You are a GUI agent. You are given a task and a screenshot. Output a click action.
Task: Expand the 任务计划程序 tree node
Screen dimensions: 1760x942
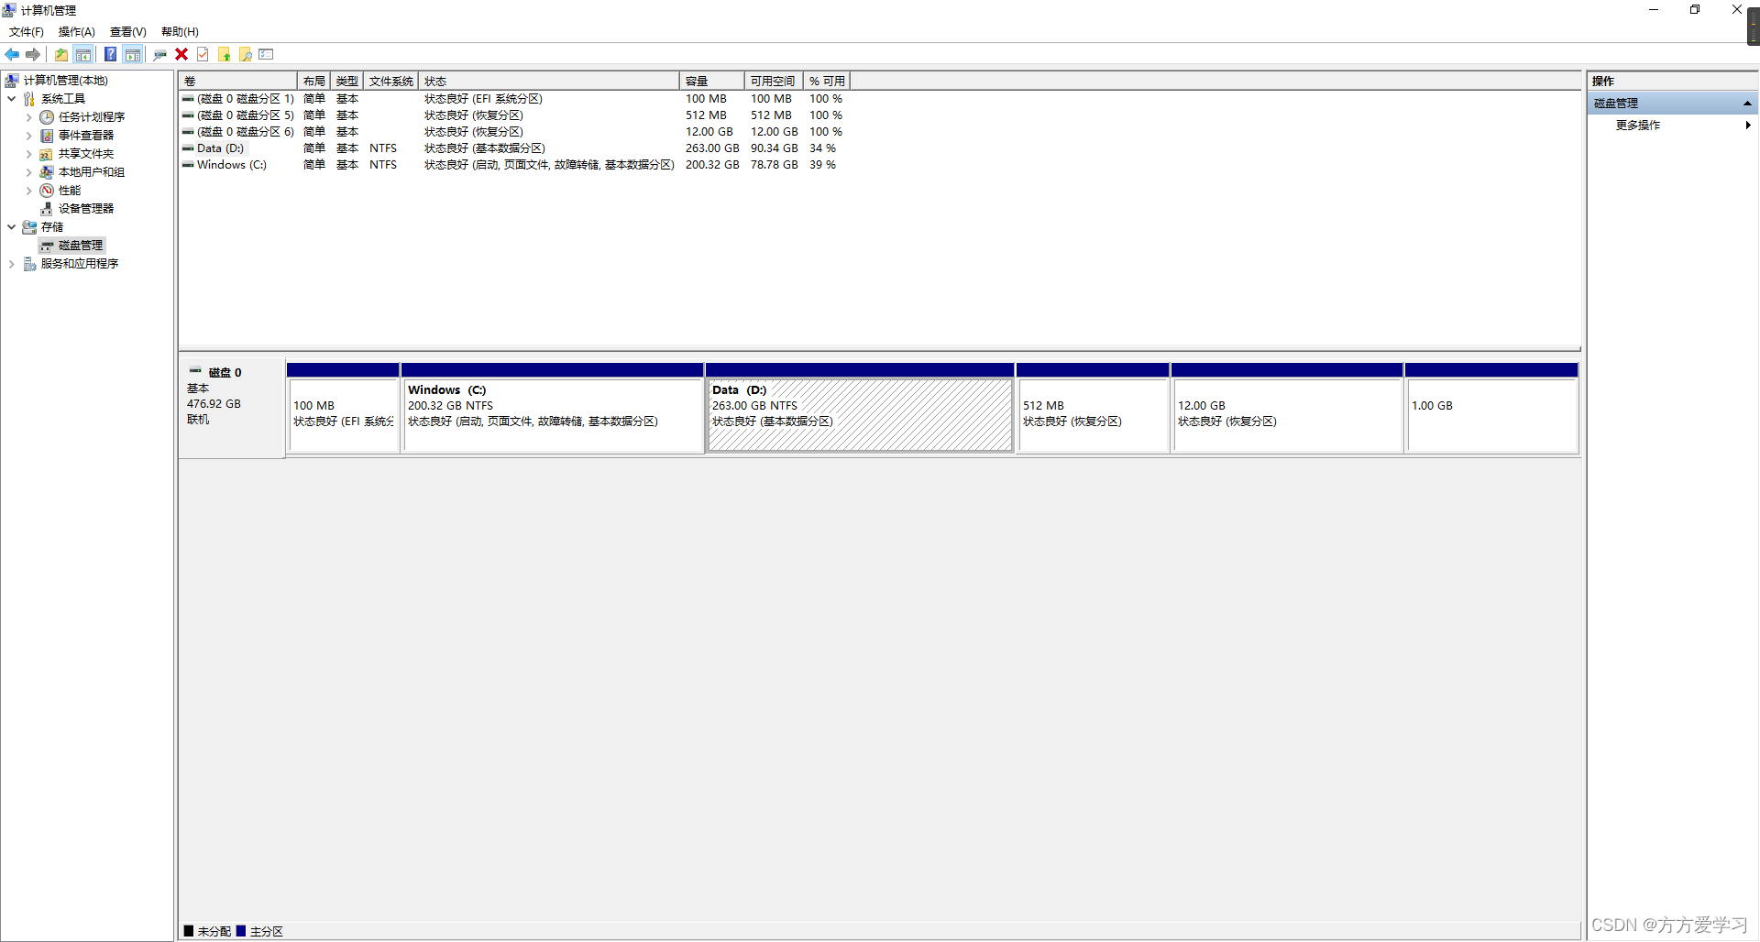[28, 117]
